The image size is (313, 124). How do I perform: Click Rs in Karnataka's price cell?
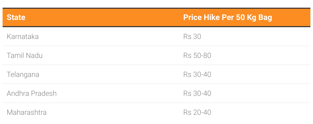187,36
